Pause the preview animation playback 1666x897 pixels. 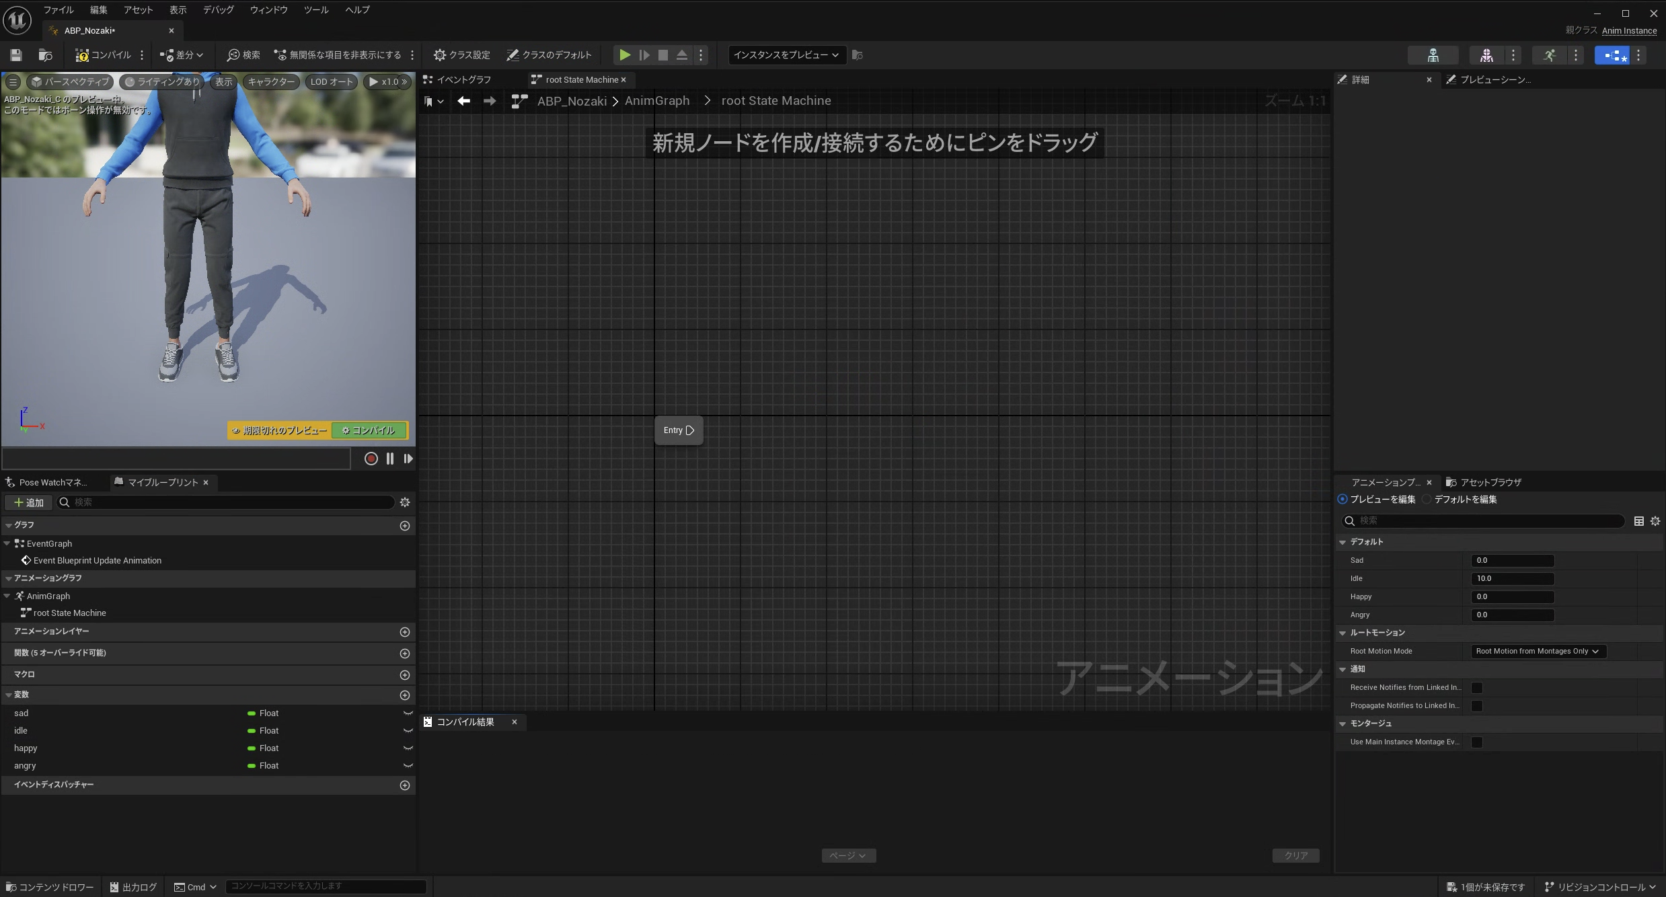[390, 459]
